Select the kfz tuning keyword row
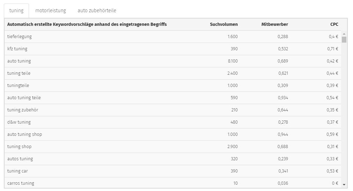This screenshot has width=353, height=191. tap(173, 49)
